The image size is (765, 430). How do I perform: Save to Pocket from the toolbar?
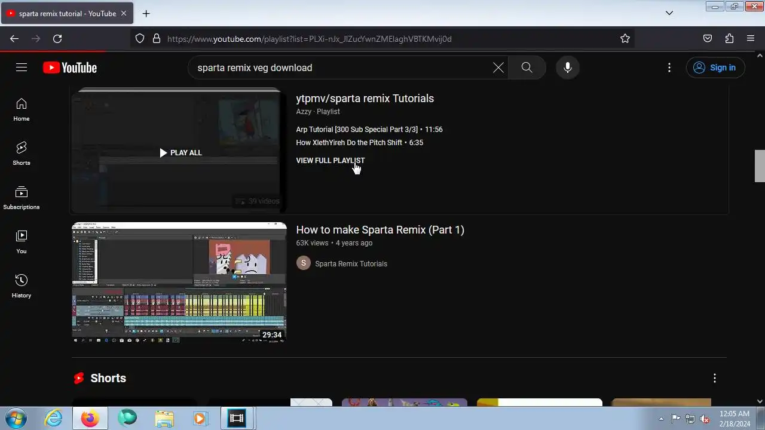click(x=708, y=39)
